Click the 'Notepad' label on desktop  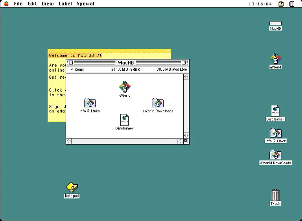click(72, 196)
